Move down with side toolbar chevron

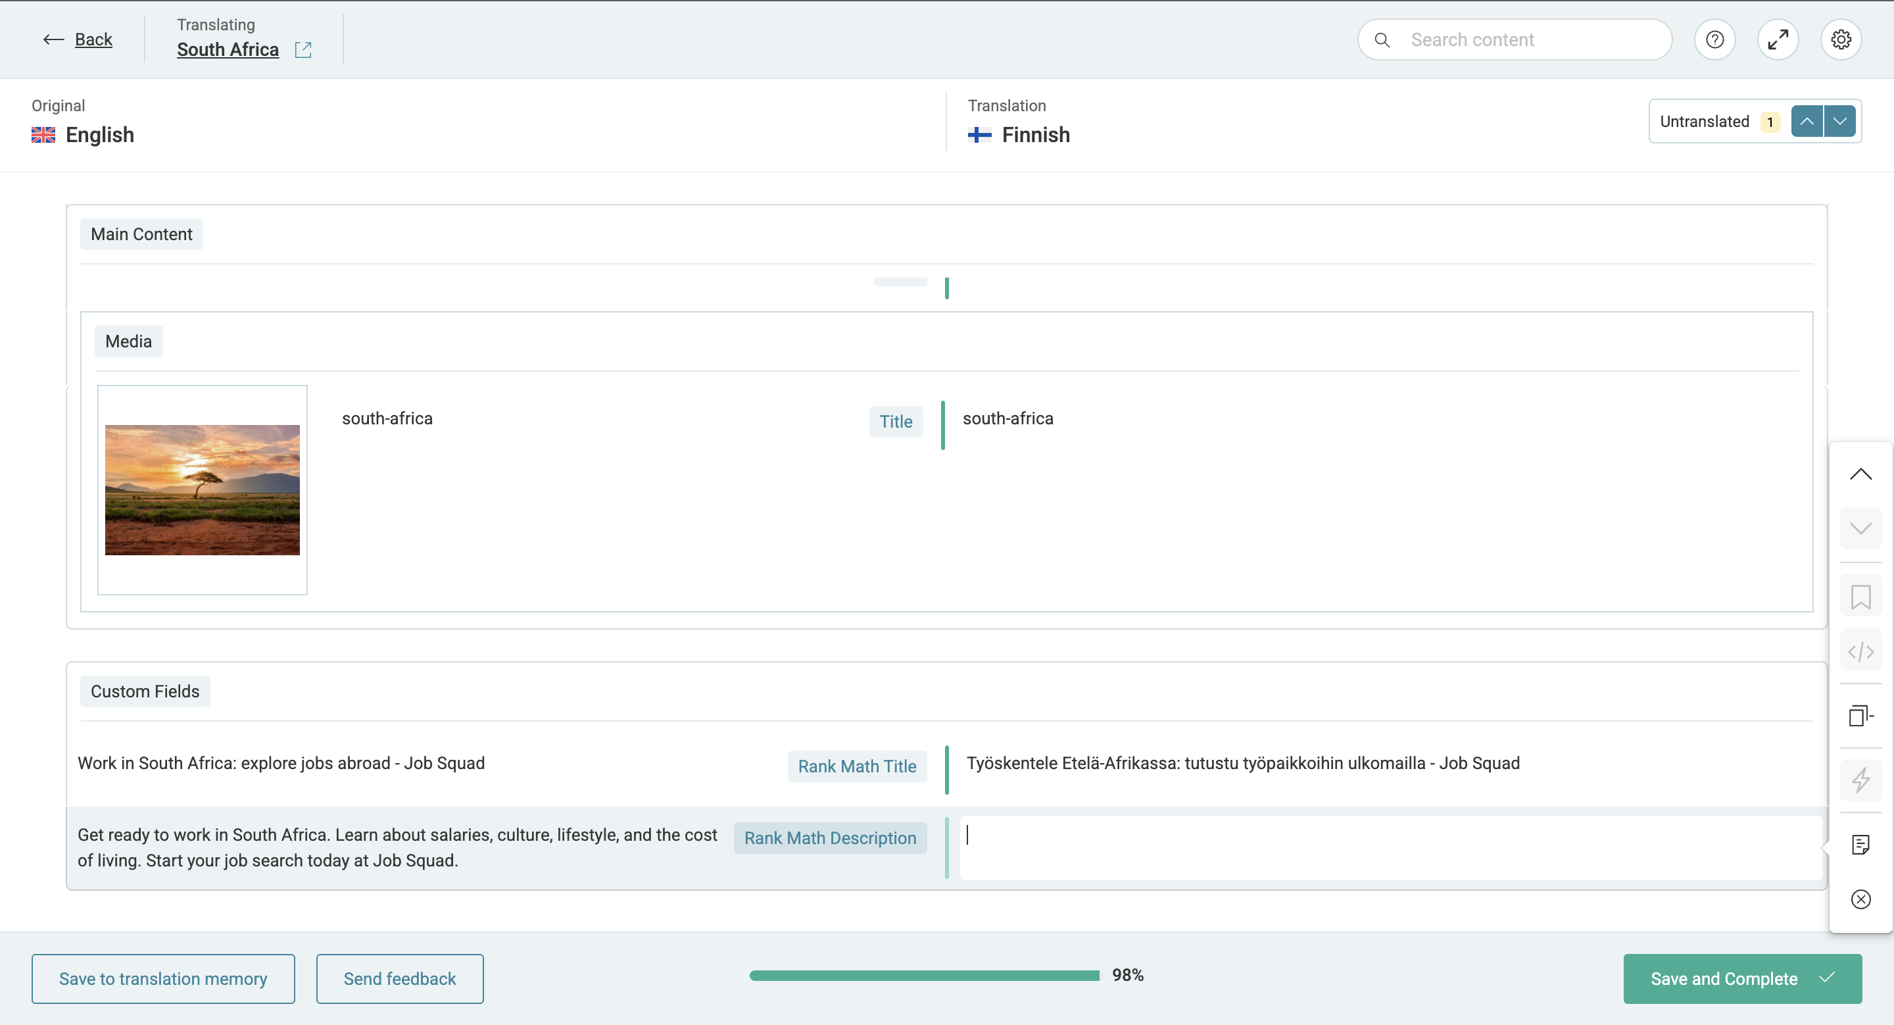pos(1860,528)
